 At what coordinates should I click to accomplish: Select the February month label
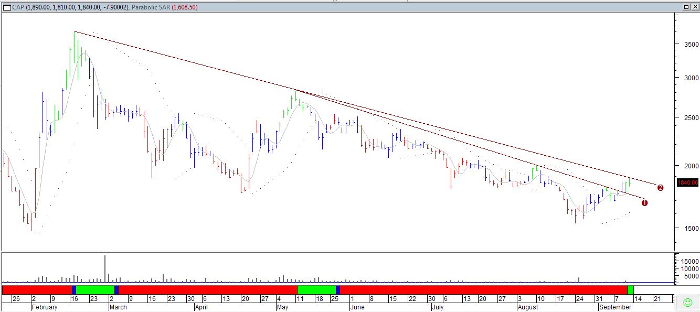click(44, 307)
